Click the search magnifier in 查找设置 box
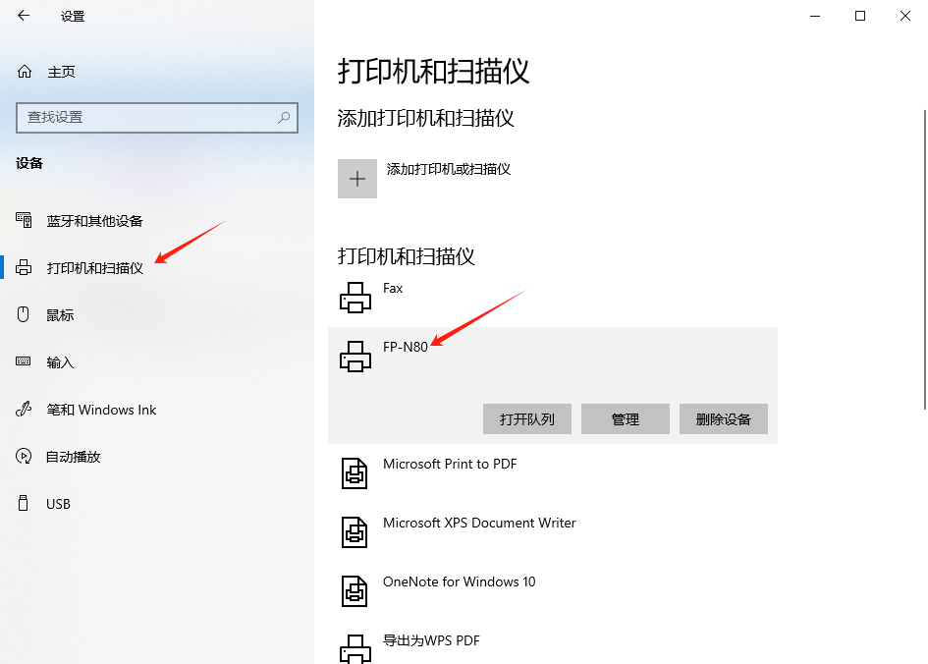The width and height of the screenshot is (928, 664). pos(284,117)
